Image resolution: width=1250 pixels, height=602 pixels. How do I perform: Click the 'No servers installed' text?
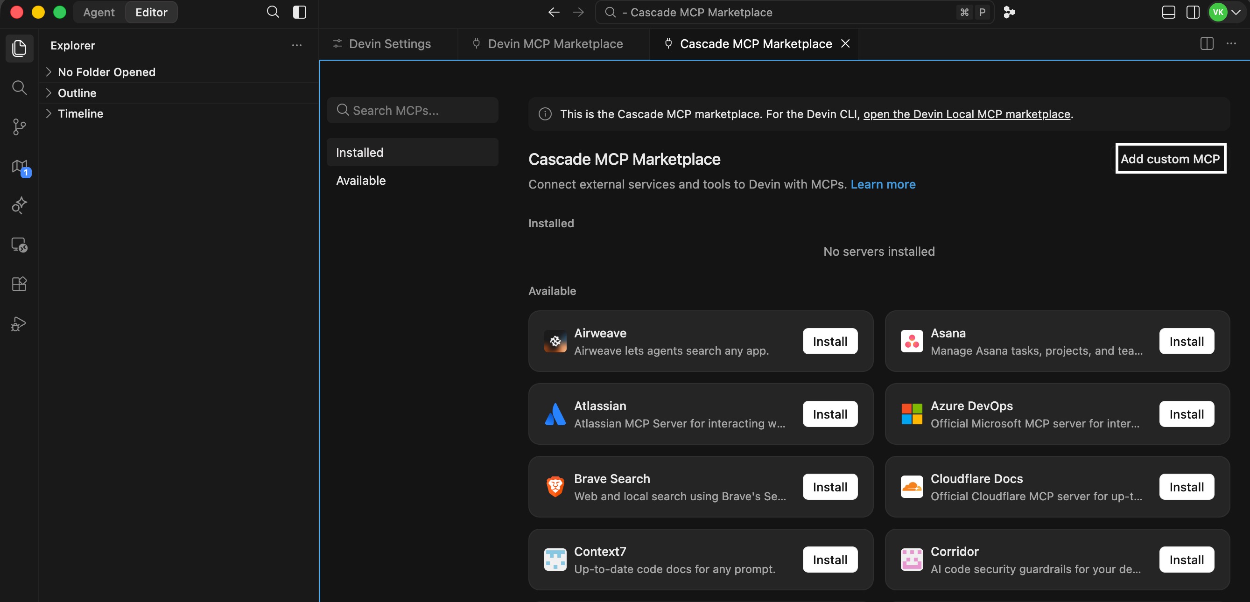click(x=879, y=251)
